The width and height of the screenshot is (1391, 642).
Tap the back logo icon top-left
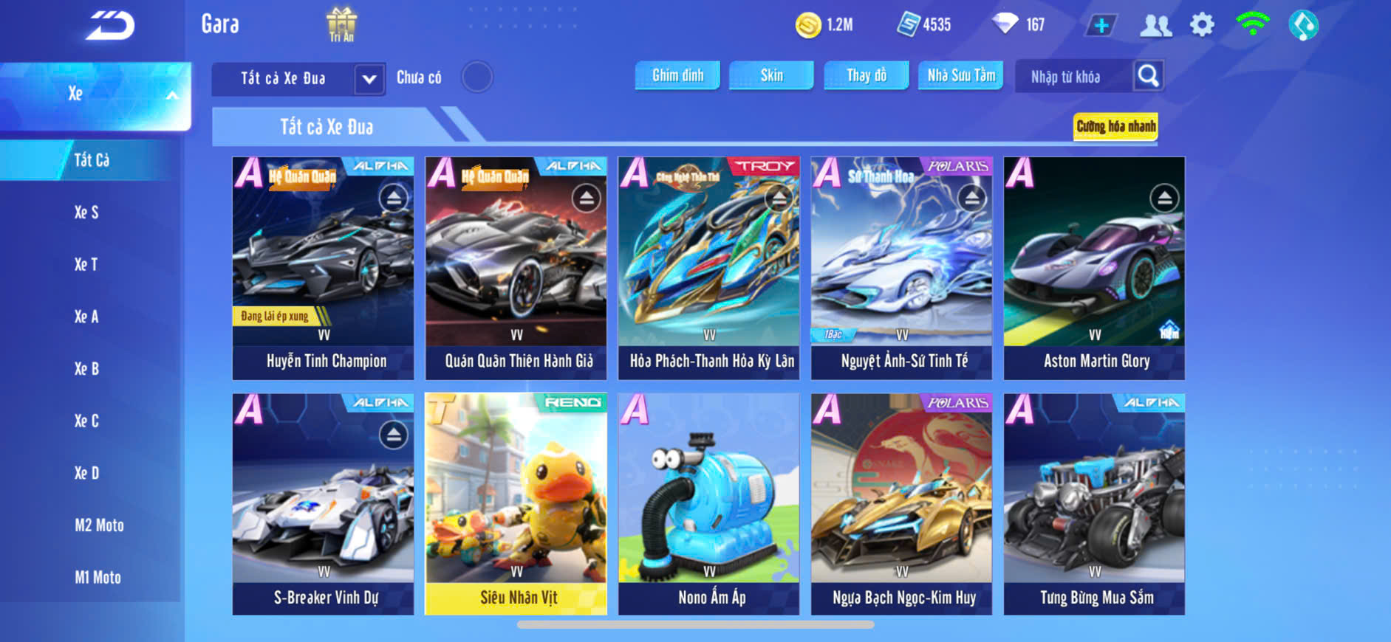point(110,26)
